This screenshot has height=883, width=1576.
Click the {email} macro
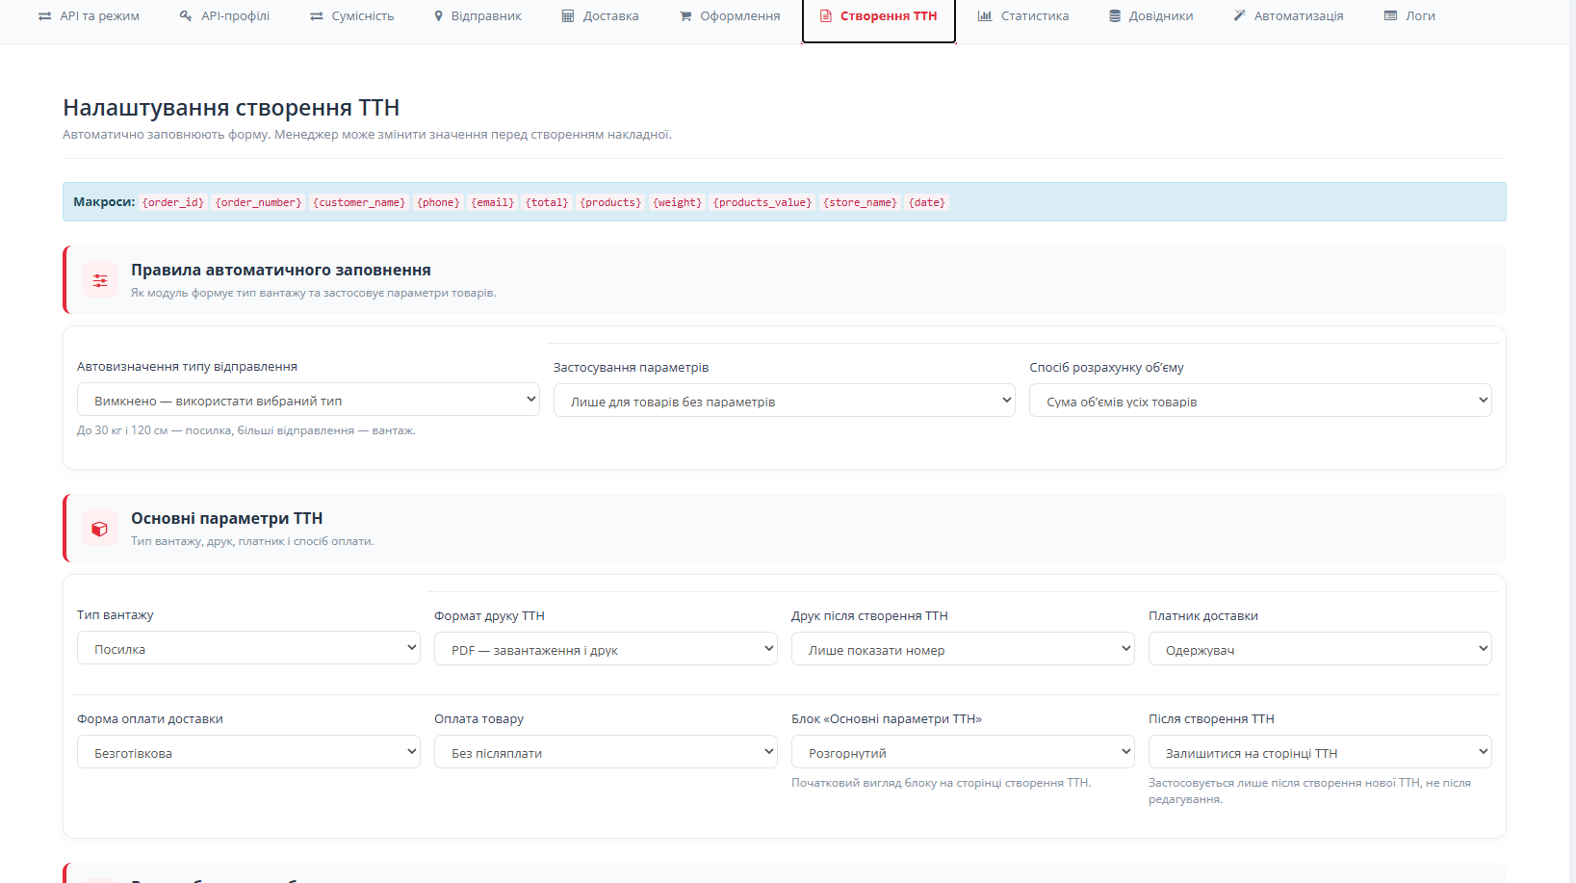tap(492, 202)
